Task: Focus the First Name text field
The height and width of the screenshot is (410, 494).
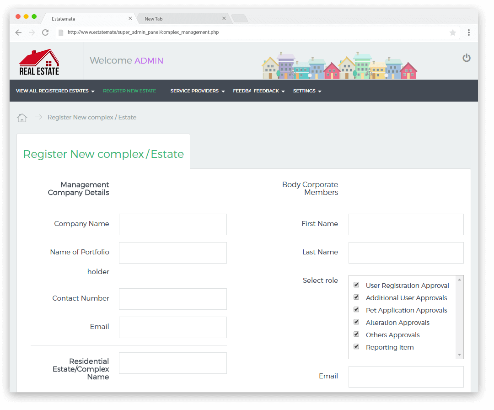Action: pos(406,224)
